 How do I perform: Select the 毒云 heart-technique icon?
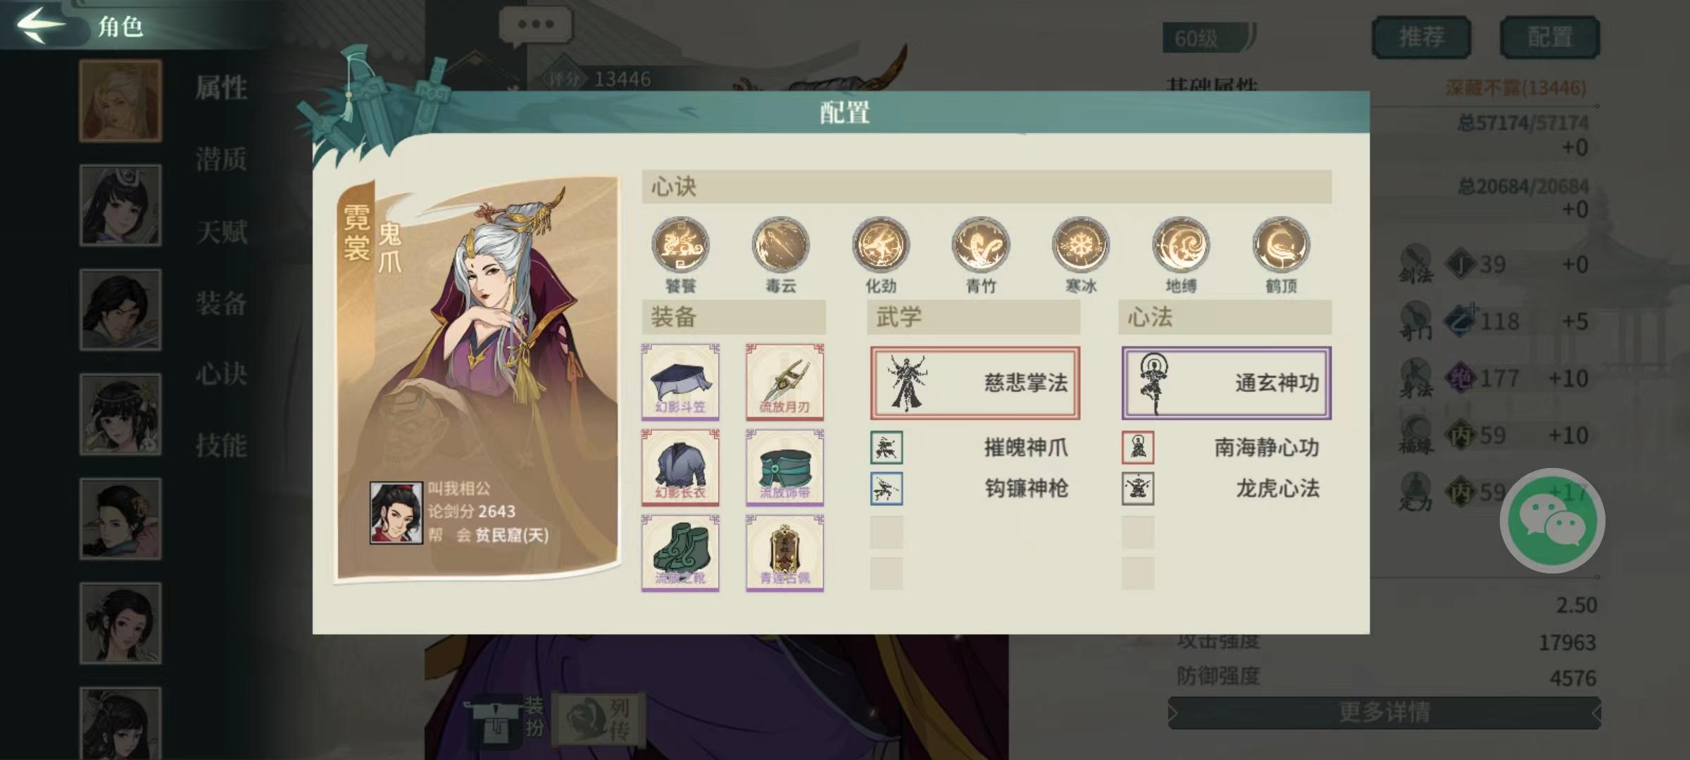coord(780,246)
